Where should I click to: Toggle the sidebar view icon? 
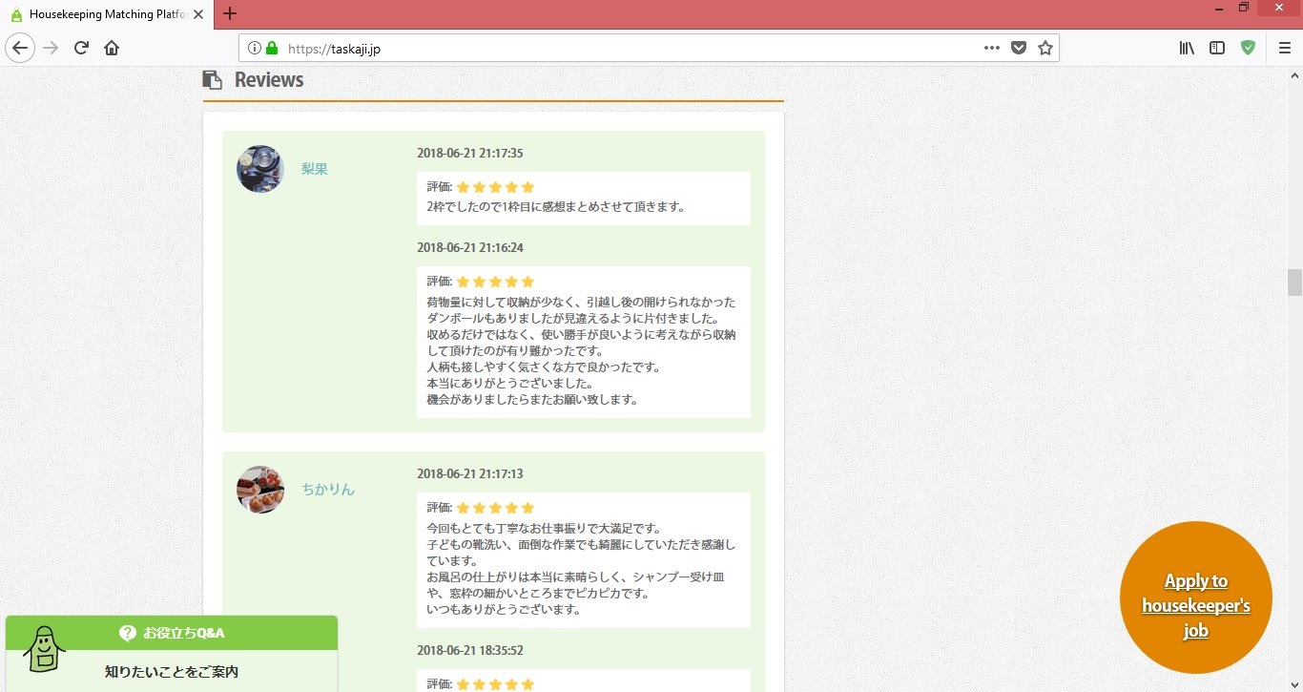pyautogui.click(x=1217, y=48)
